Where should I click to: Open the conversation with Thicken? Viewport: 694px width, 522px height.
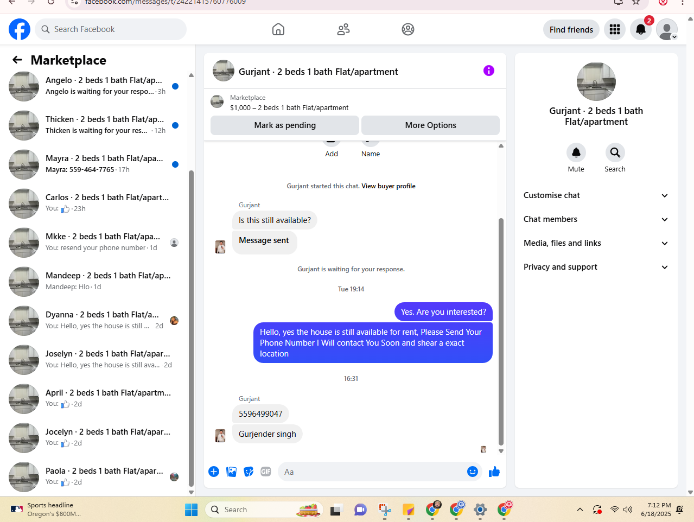(x=94, y=125)
